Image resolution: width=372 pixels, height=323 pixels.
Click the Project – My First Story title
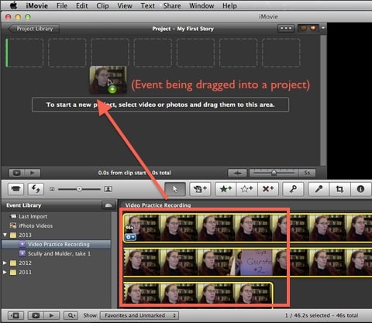pyautogui.click(x=183, y=29)
